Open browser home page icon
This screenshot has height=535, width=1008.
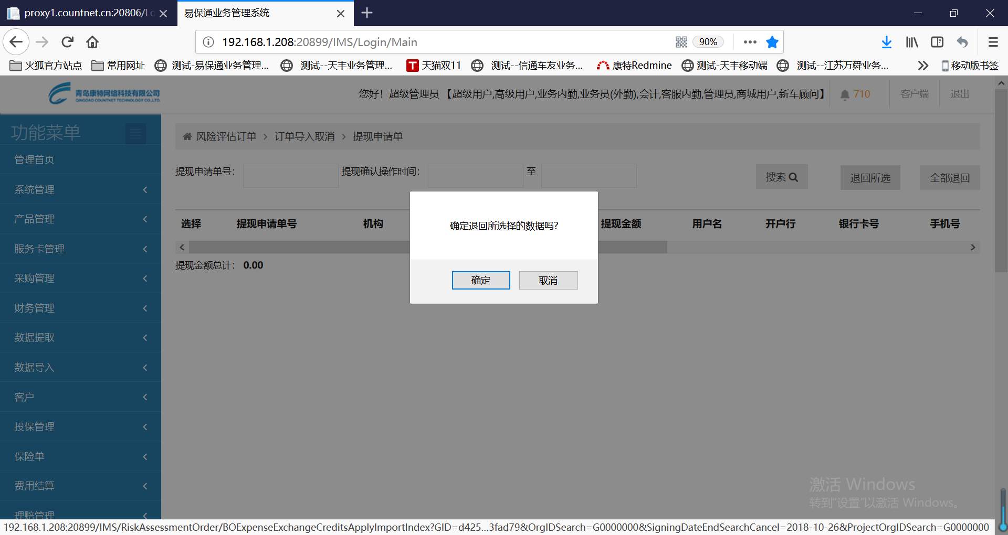point(92,42)
